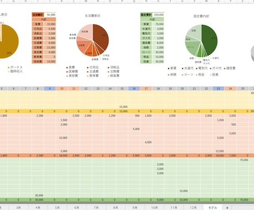Select the 臨時収入 legend entry

(x=15, y=71)
